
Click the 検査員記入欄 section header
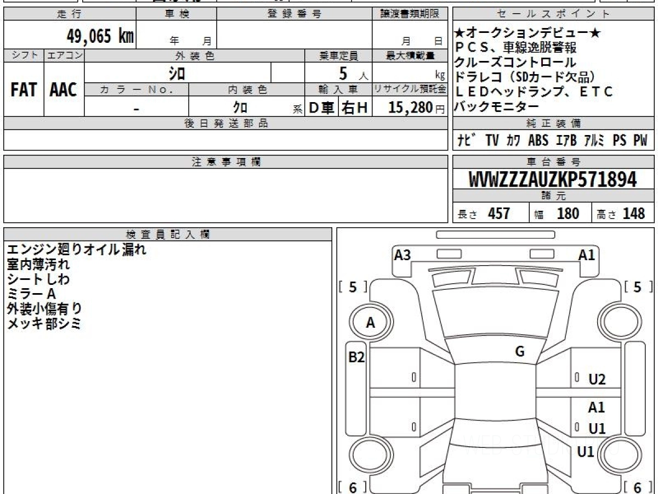tap(168, 234)
